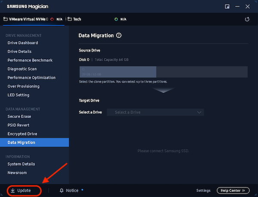Select Performance Optimization
Viewport: 258px width, 197px height.
[31, 77]
